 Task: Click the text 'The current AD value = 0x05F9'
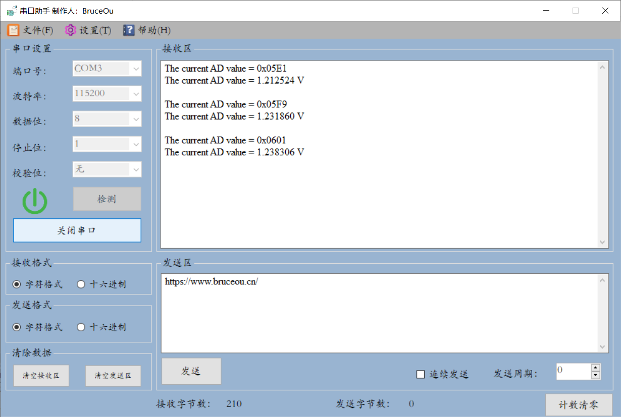coord(226,104)
